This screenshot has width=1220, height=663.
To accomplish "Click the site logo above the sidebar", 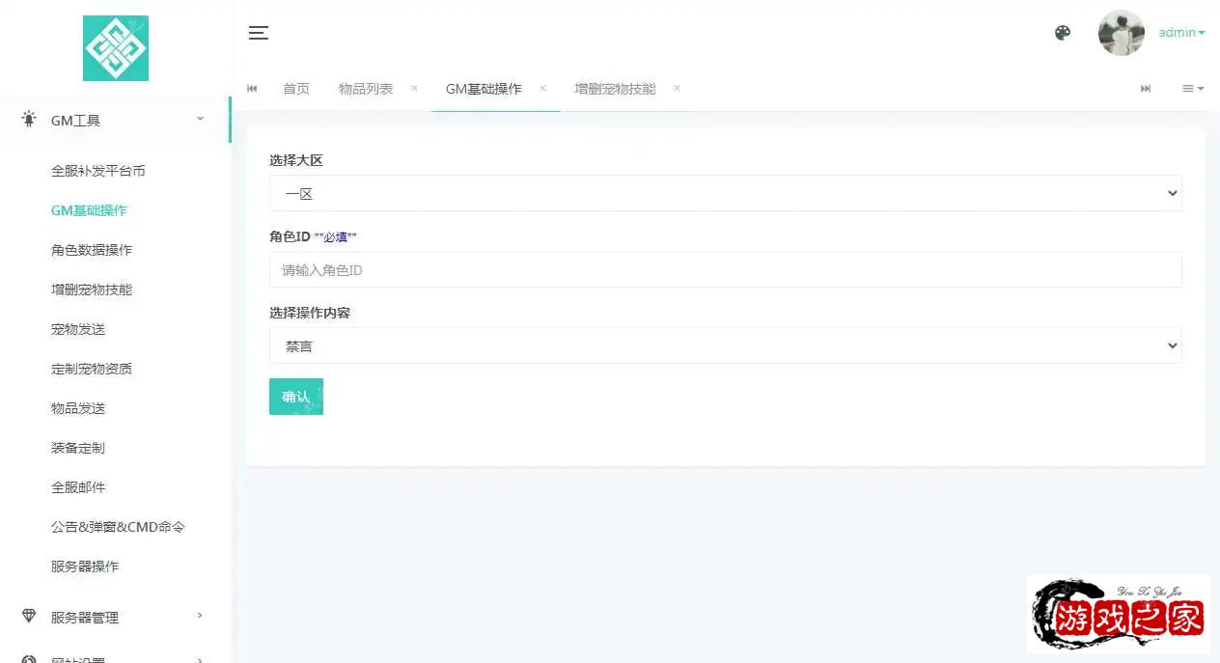I will point(115,47).
